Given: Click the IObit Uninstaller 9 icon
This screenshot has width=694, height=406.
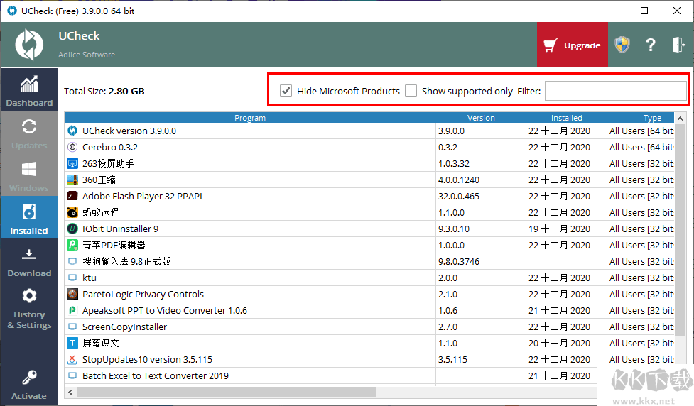Looking at the screenshot, I should point(72,229).
